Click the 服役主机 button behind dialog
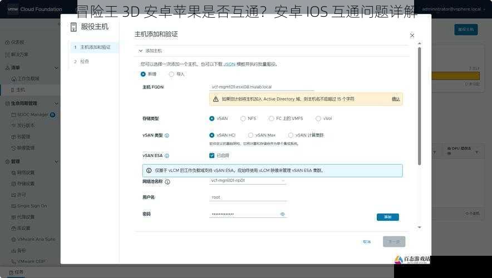This screenshot has width=492, height=278. click(466, 29)
